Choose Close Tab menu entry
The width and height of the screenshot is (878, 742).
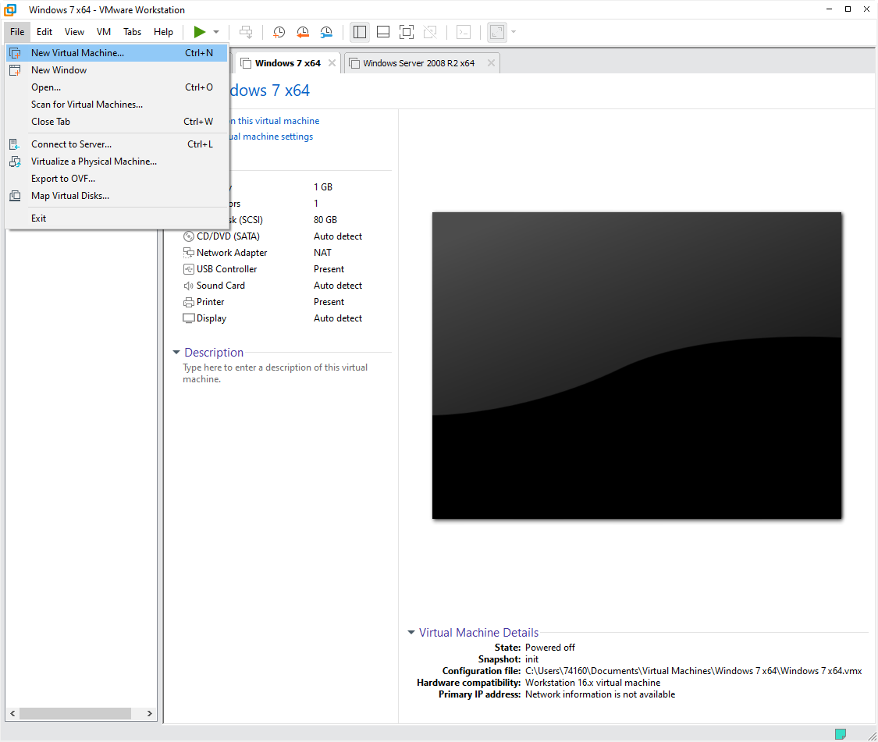click(117, 122)
